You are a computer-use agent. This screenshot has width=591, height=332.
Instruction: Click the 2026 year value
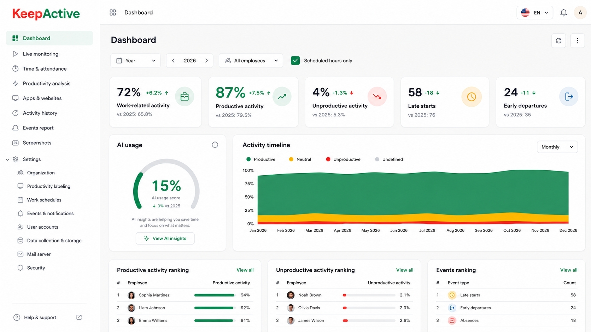[190, 61]
